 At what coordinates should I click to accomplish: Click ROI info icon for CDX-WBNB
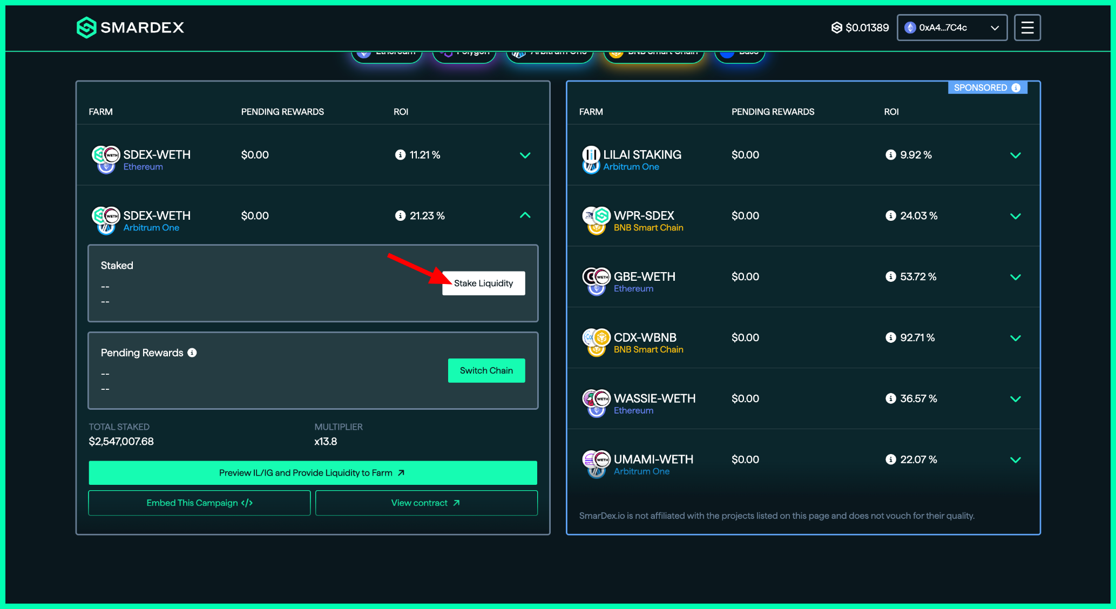[890, 337]
